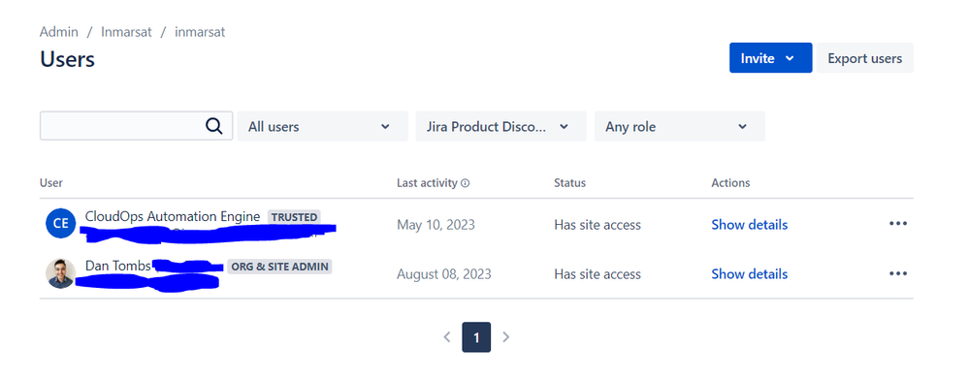
Task: Open the Invite dropdown button
Action: click(770, 58)
